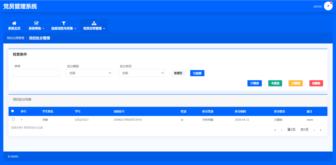Click the www remark cell
This screenshot has height=165, width=336.
pyautogui.click(x=310, y=120)
